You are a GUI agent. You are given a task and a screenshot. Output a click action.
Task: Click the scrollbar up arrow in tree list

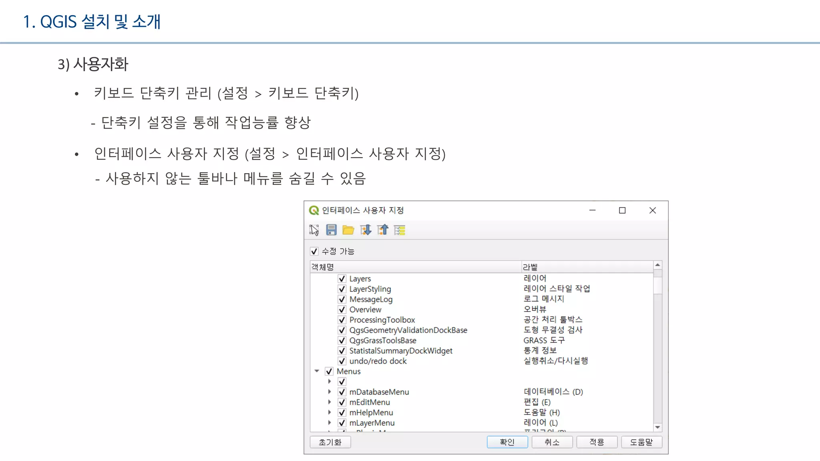point(657,265)
